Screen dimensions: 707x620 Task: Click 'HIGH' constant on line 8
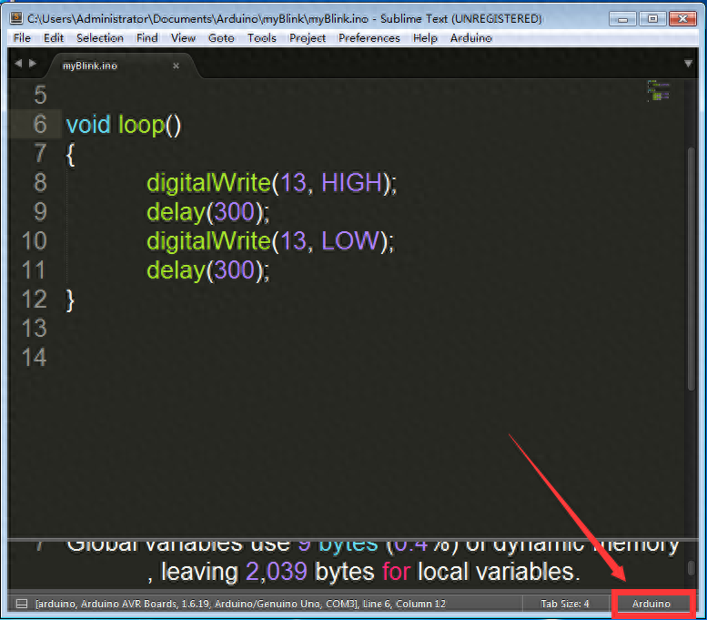click(x=352, y=183)
